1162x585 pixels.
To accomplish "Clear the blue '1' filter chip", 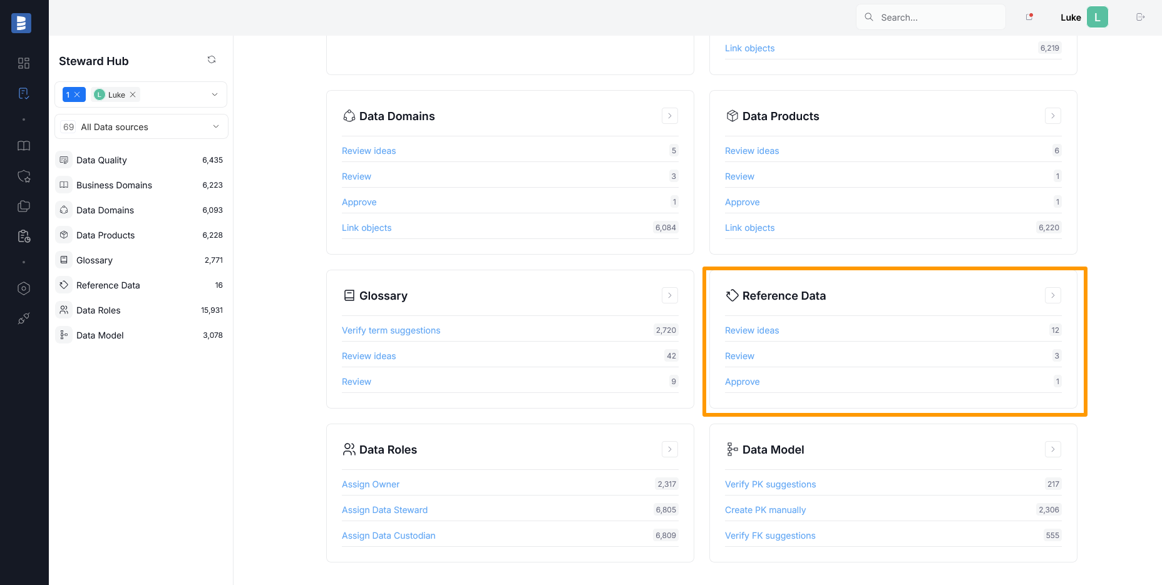I will point(77,95).
